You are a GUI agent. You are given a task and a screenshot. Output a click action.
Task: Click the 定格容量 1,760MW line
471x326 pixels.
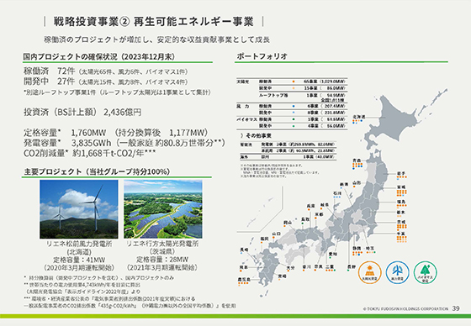click(x=116, y=133)
